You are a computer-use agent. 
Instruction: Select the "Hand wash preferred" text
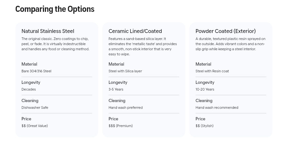126,108
